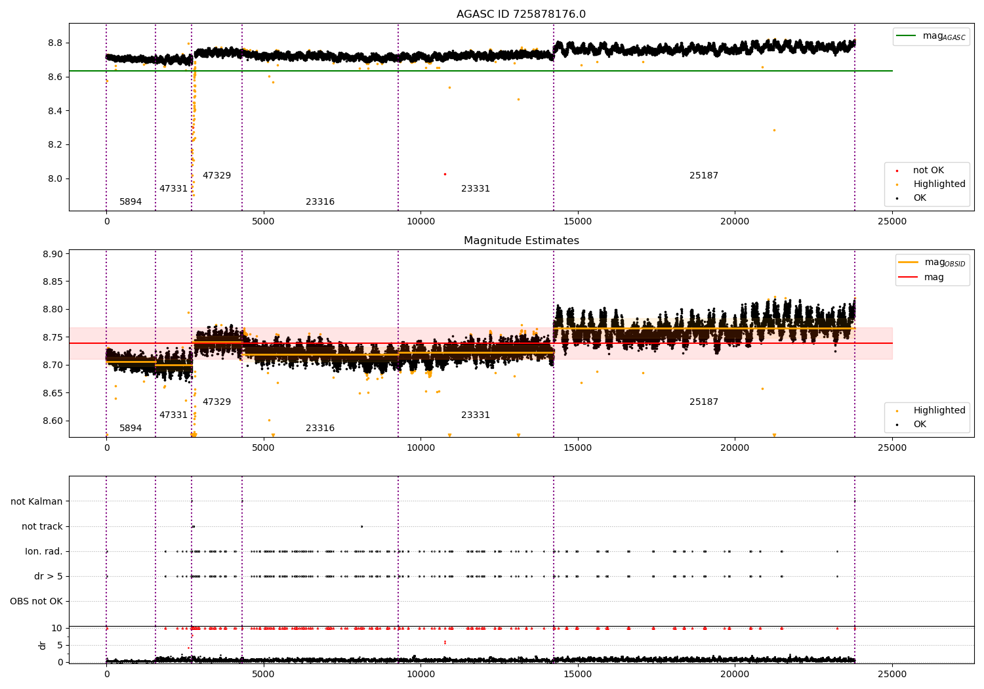Click the 'Ion. rad.' row label
This screenshot has width=984, height=689.
coord(44,552)
